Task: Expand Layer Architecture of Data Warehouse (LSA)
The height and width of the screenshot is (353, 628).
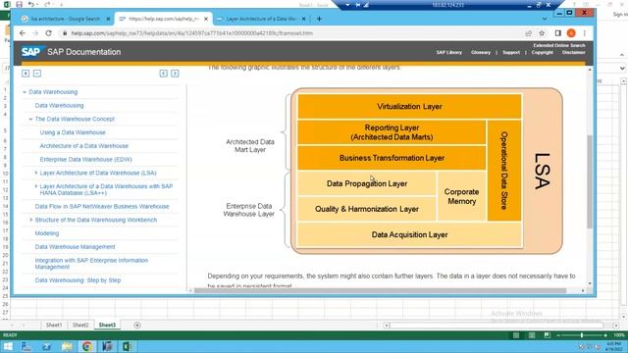Action: click(36, 173)
